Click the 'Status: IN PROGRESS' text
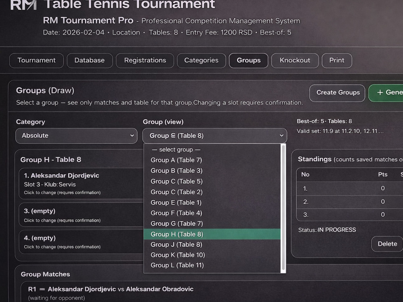 [327, 230]
